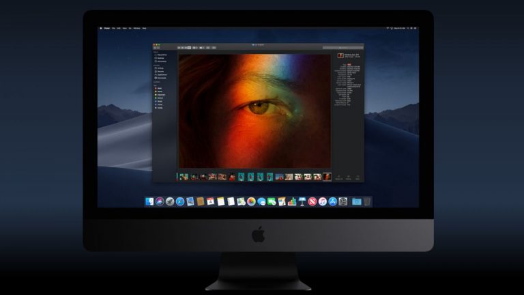Open the View menu

(125, 28)
